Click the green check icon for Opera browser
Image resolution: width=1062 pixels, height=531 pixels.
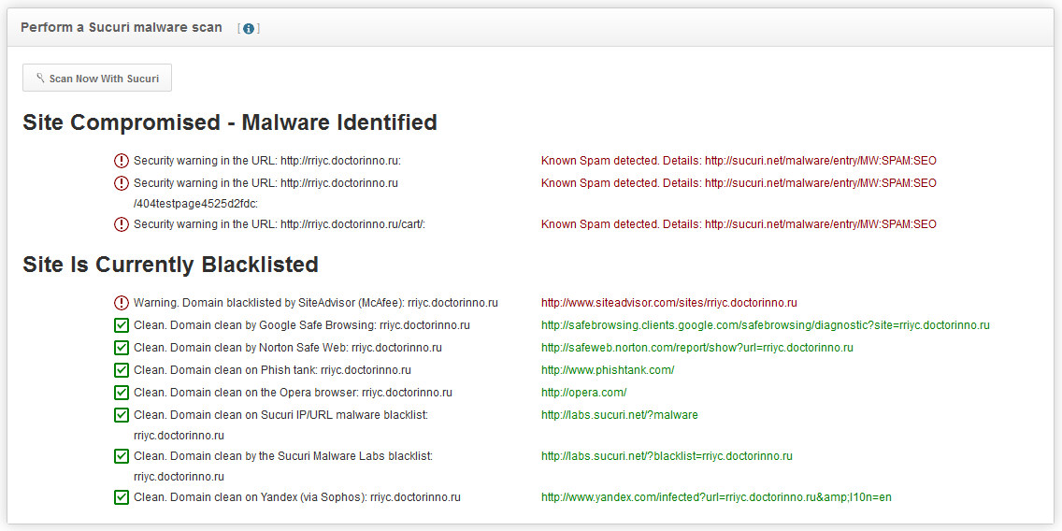122,393
